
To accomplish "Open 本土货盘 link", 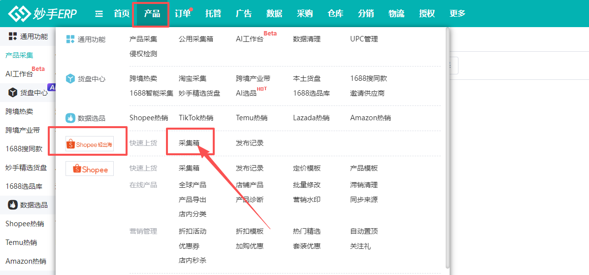I will pos(307,79).
